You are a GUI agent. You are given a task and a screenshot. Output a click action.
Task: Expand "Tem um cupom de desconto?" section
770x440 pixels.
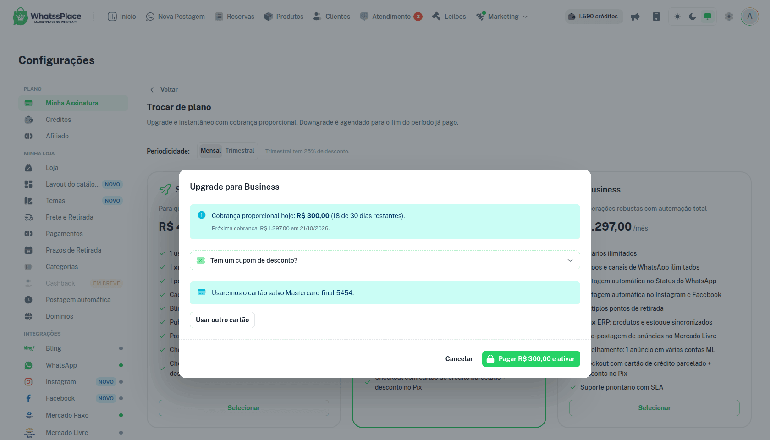click(x=385, y=260)
